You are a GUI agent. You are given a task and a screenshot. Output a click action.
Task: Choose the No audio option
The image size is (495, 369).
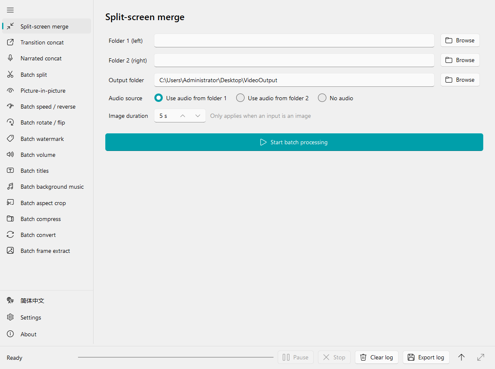[x=335, y=98]
